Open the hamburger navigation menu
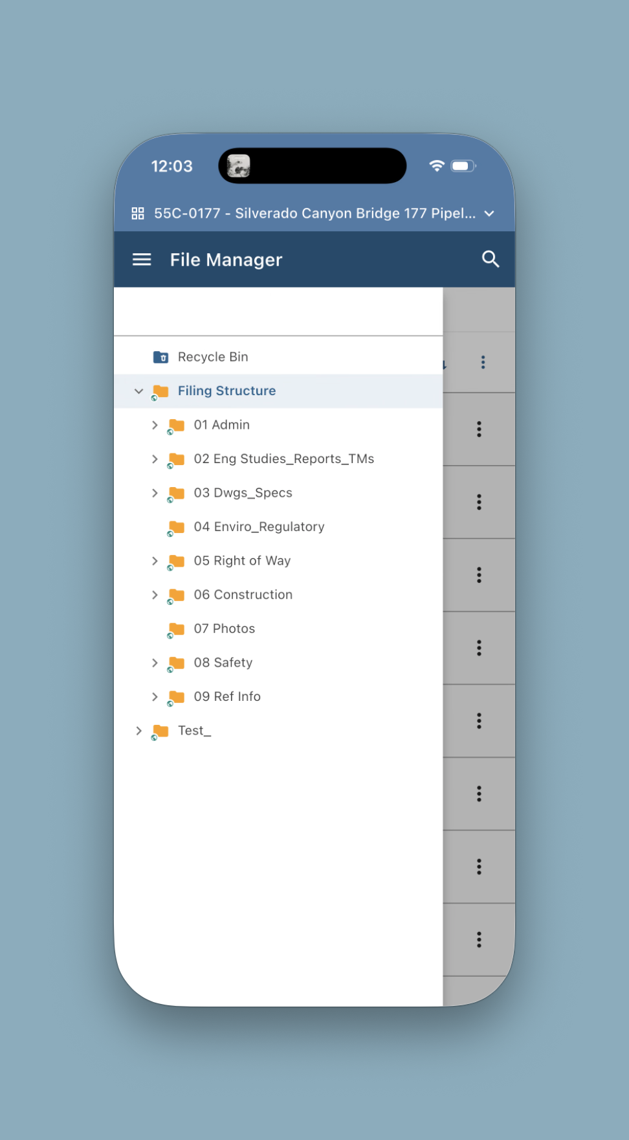The height and width of the screenshot is (1140, 629). click(142, 260)
